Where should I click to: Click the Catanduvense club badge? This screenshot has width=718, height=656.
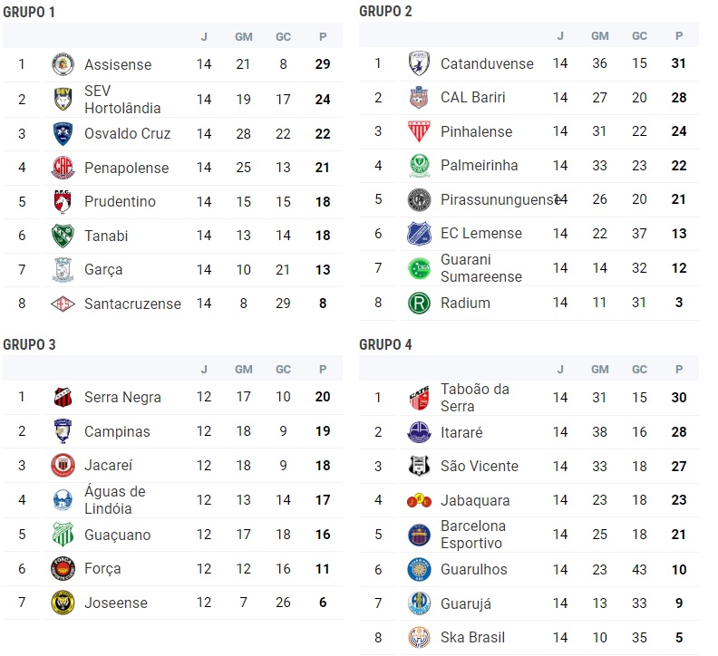[x=418, y=63]
